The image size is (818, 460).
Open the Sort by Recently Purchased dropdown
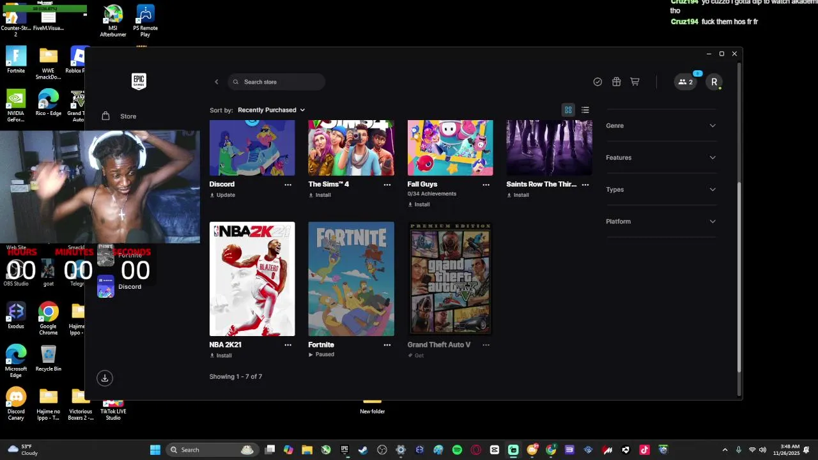pos(271,110)
